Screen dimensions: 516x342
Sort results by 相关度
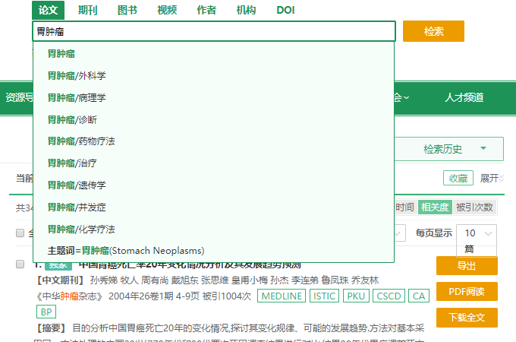435,207
